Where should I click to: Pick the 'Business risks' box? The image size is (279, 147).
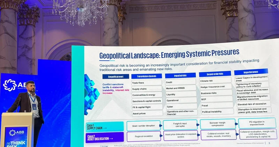[216, 93]
